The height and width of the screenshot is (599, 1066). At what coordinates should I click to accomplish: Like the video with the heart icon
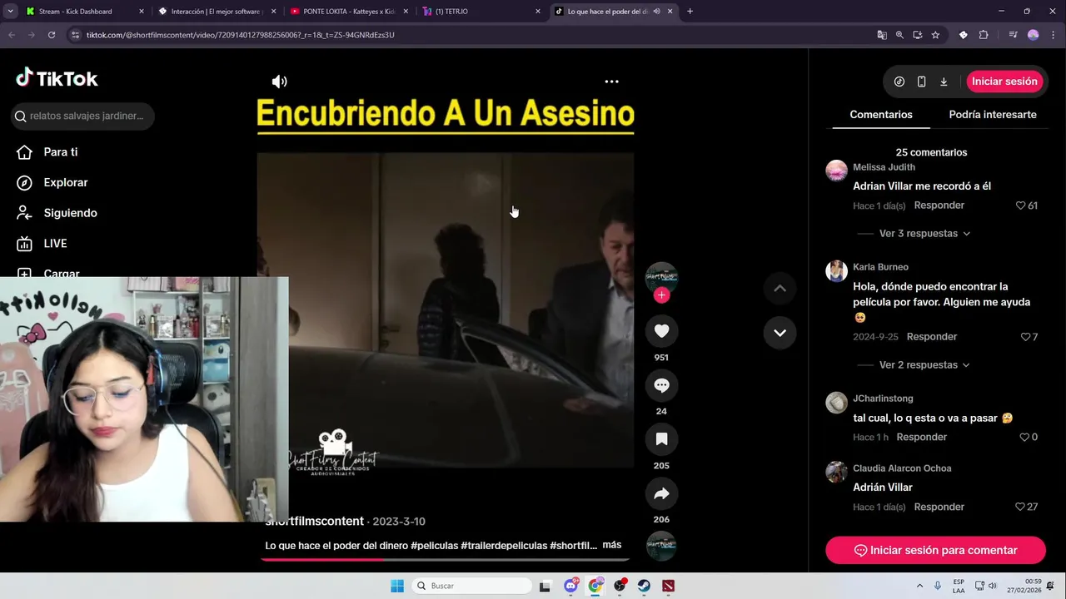pyautogui.click(x=661, y=331)
